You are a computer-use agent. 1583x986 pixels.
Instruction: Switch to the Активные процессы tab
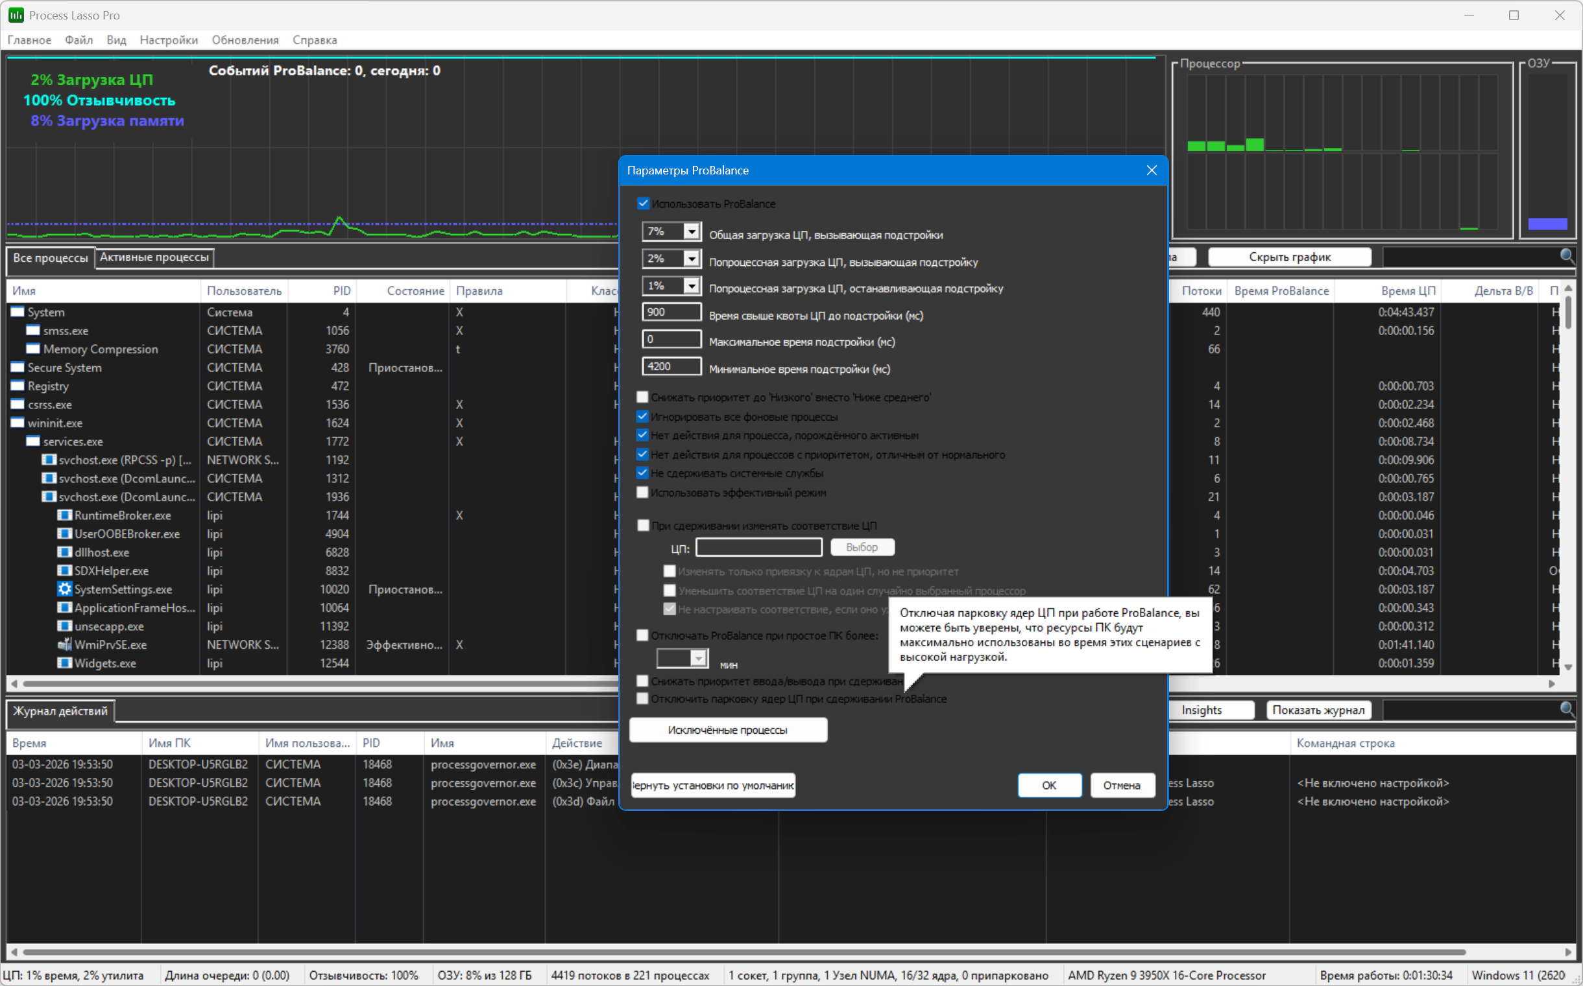154,257
